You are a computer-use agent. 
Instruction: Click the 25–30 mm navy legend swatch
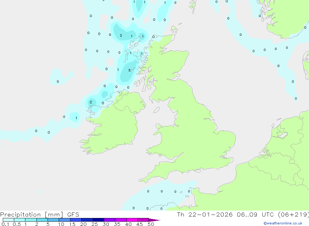coord(98,220)
